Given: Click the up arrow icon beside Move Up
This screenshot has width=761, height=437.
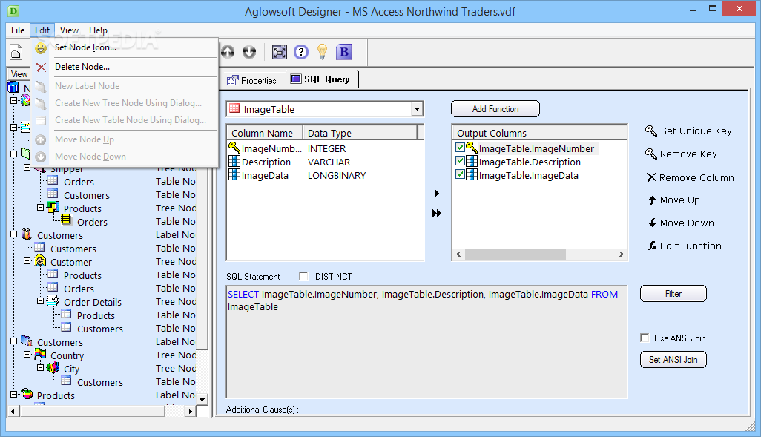Looking at the screenshot, I should click(652, 200).
